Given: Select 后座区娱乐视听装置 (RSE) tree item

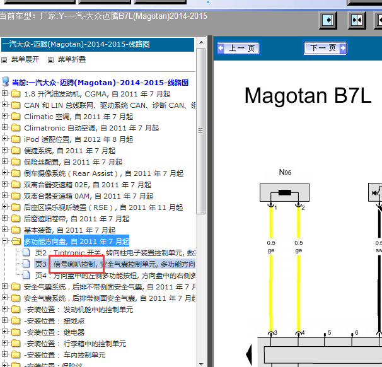Looking at the screenshot, I should (103, 207).
